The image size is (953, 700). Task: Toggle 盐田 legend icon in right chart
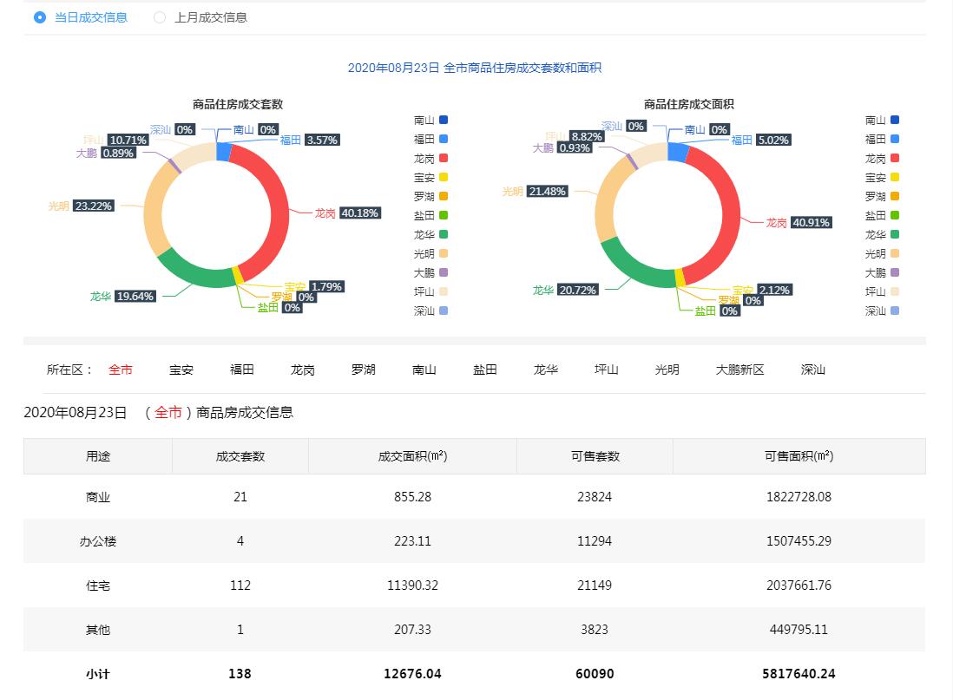click(x=895, y=215)
